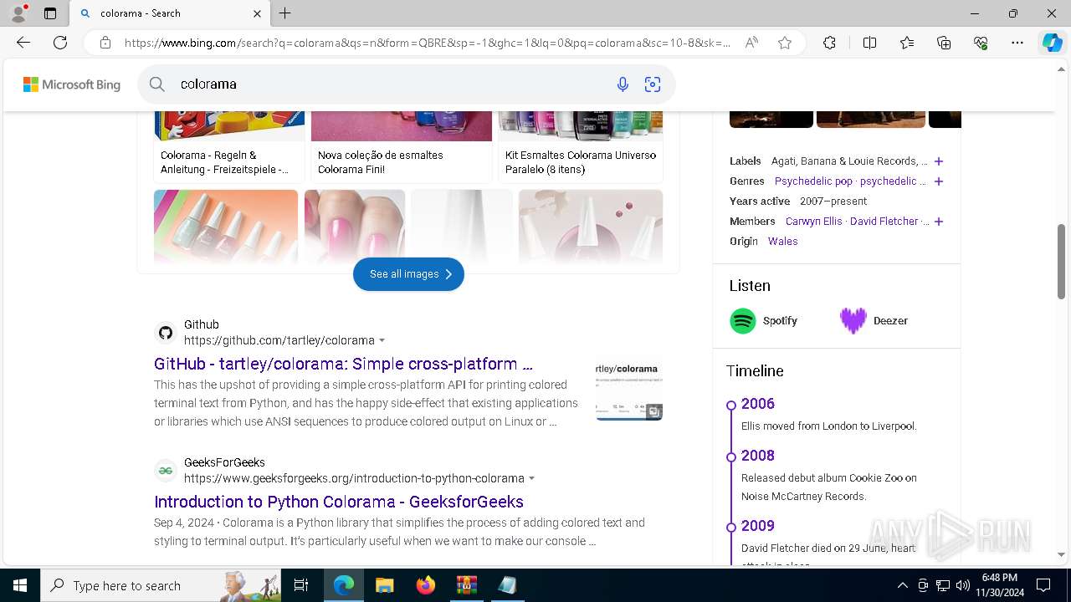Expand the Labels row plus icon

(939, 161)
